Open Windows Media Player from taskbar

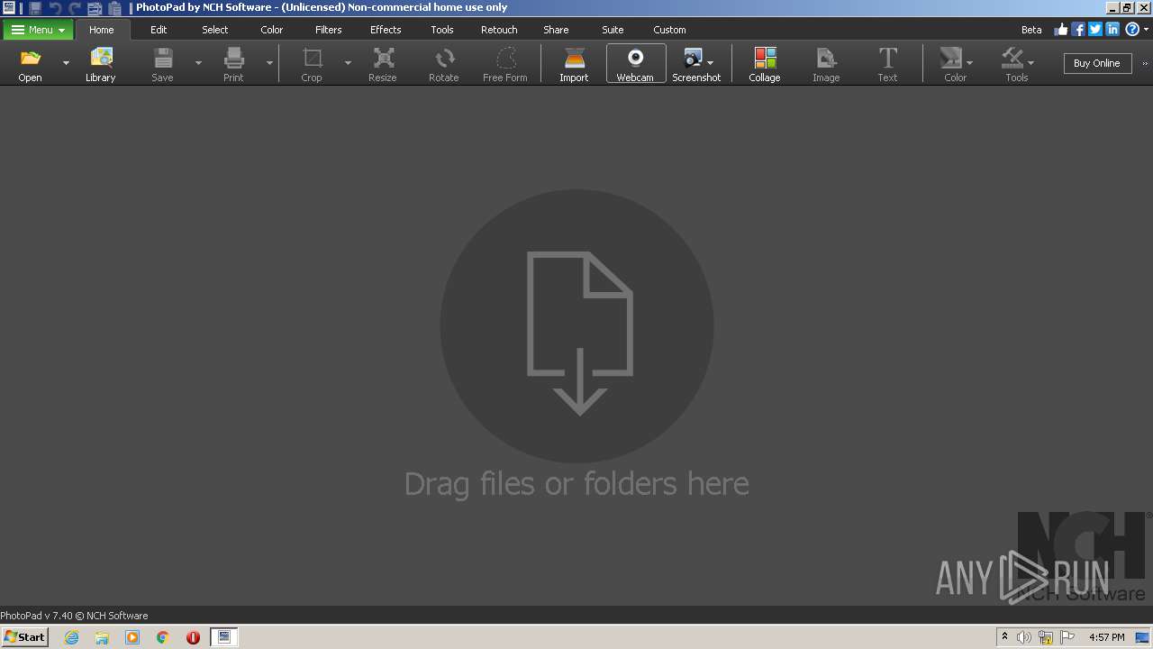click(x=132, y=637)
